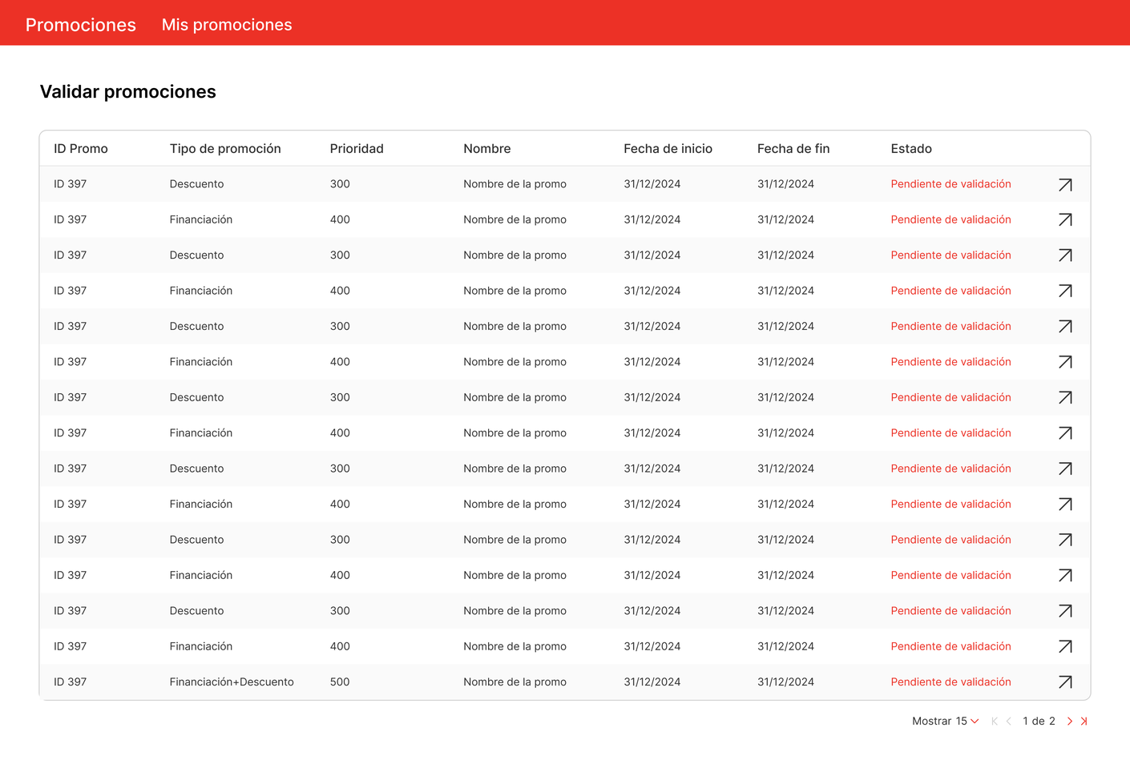Click the page indicator 1 de 2
1130x764 pixels.
[x=1039, y=722]
